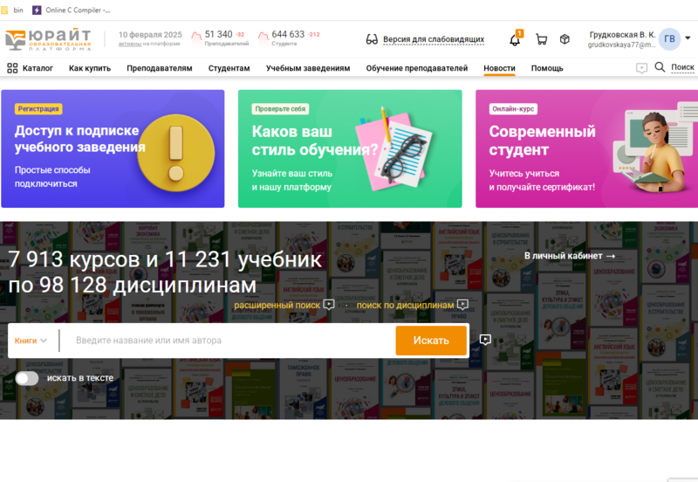This screenshot has height=482, width=698.
Task: Click the video hint icon beside the Искать button
Action: click(485, 340)
